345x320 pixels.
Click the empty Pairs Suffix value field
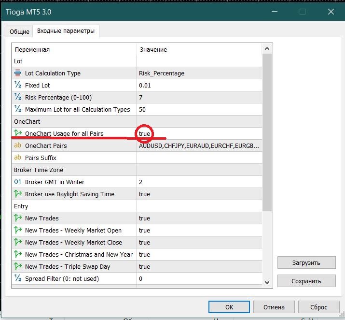tap(199, 158)
